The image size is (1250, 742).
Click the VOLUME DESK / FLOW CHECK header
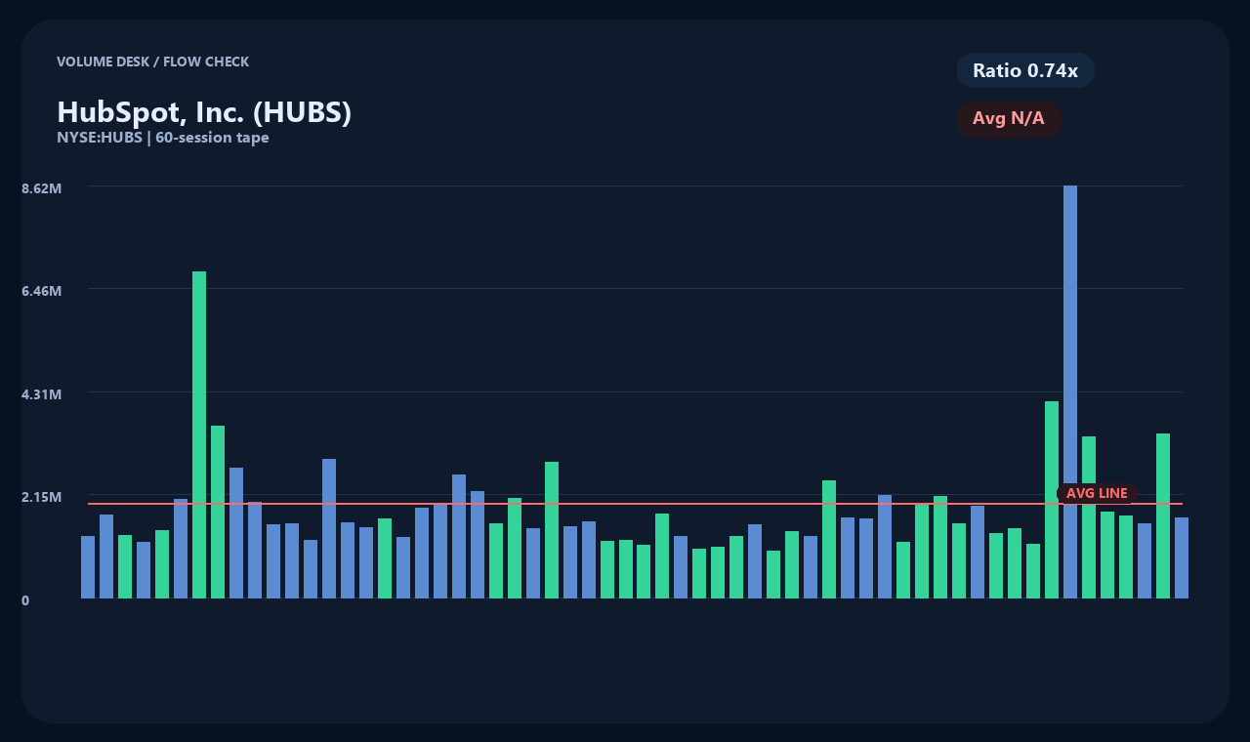(153, 62)
